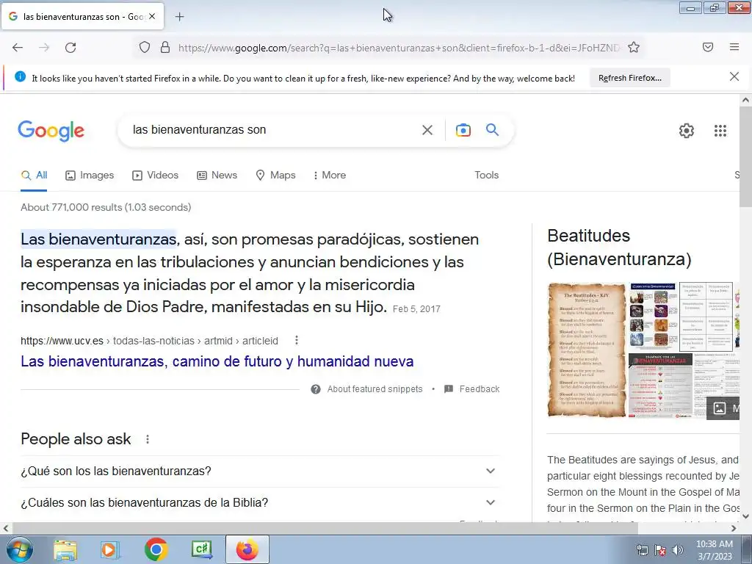Switch to the Maps tab

coord(276,175)
